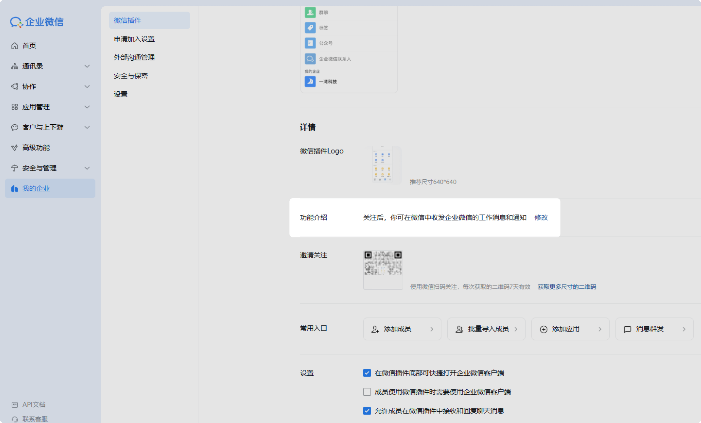The image size is (701, 423).
Task: Click the 我的企业 building icon
Action: tap(15, 189)
